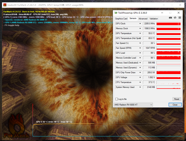Switch to the Graphics Card tab

point(121,19)
